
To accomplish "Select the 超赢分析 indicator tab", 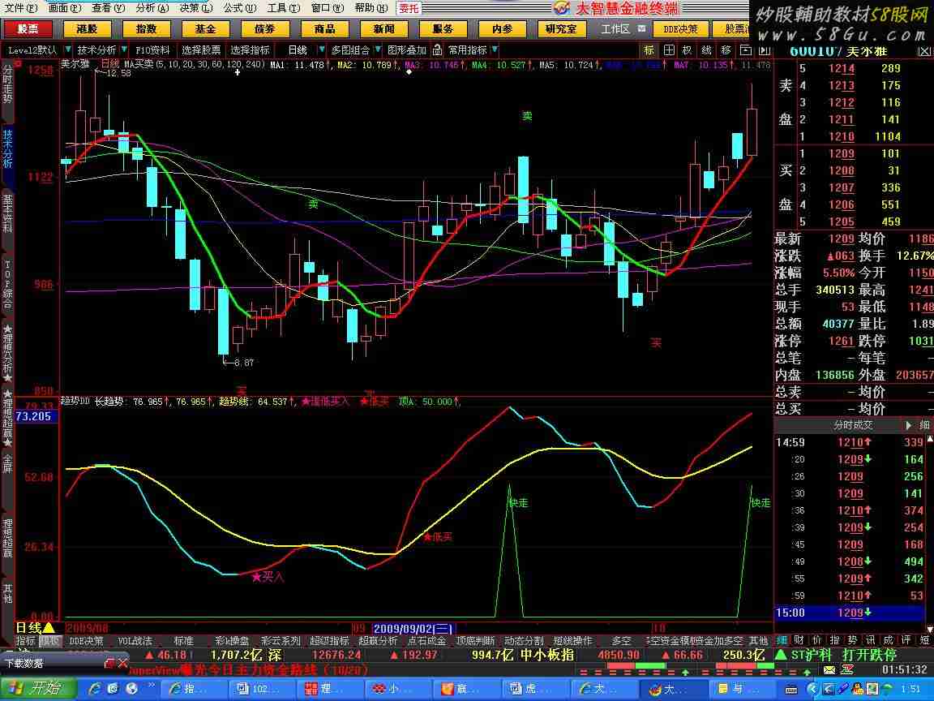I will coord(378,641).
